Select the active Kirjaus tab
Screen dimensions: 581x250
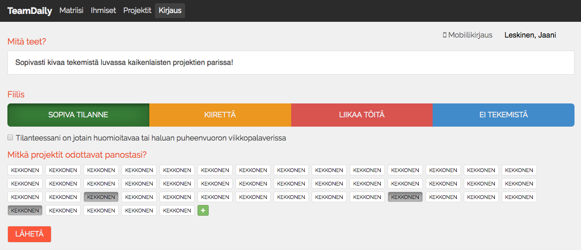click(170, 11)
